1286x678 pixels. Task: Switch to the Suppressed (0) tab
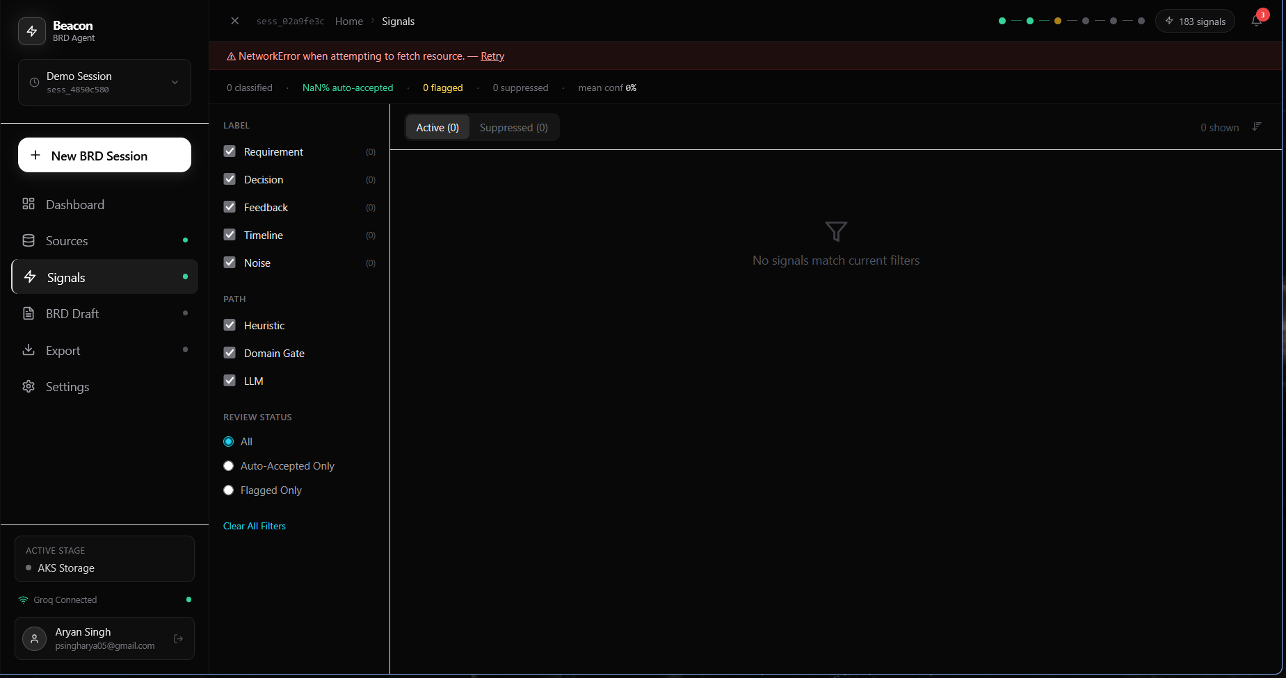513,128
